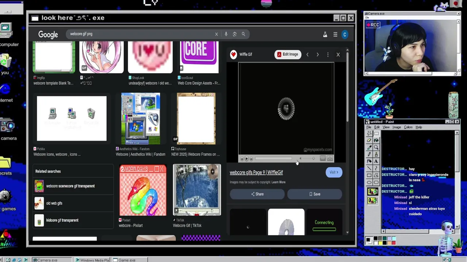The height and width of the screenshot is (262, 467).
Task: Click the Edit Image button
Action: point(288,55)
